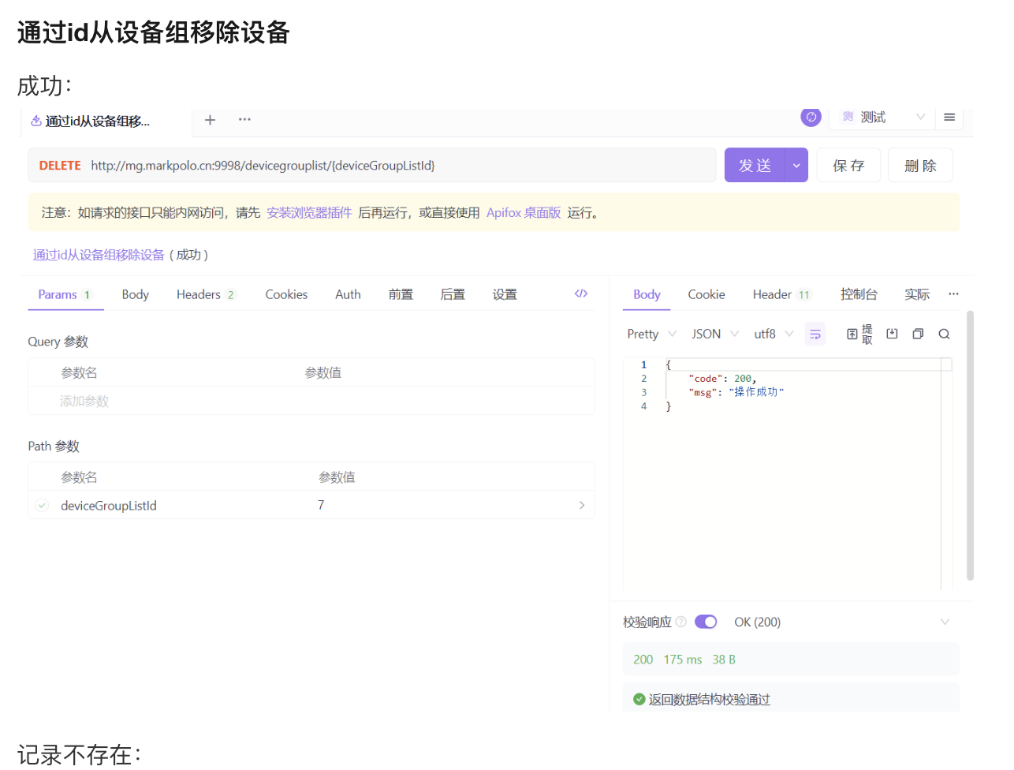The width and height of the screenshot is (1014, 770).
Task: Switch to the Headers request tab
Action: 204,294
